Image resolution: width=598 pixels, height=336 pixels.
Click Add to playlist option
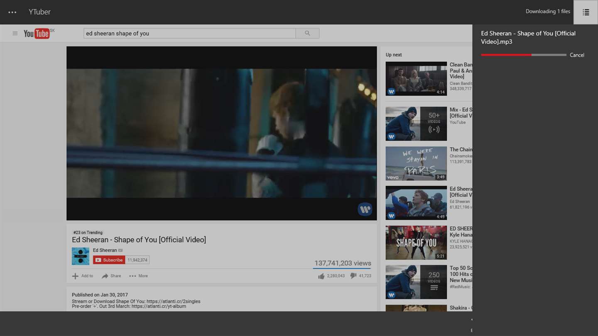(x=83, y=276)
